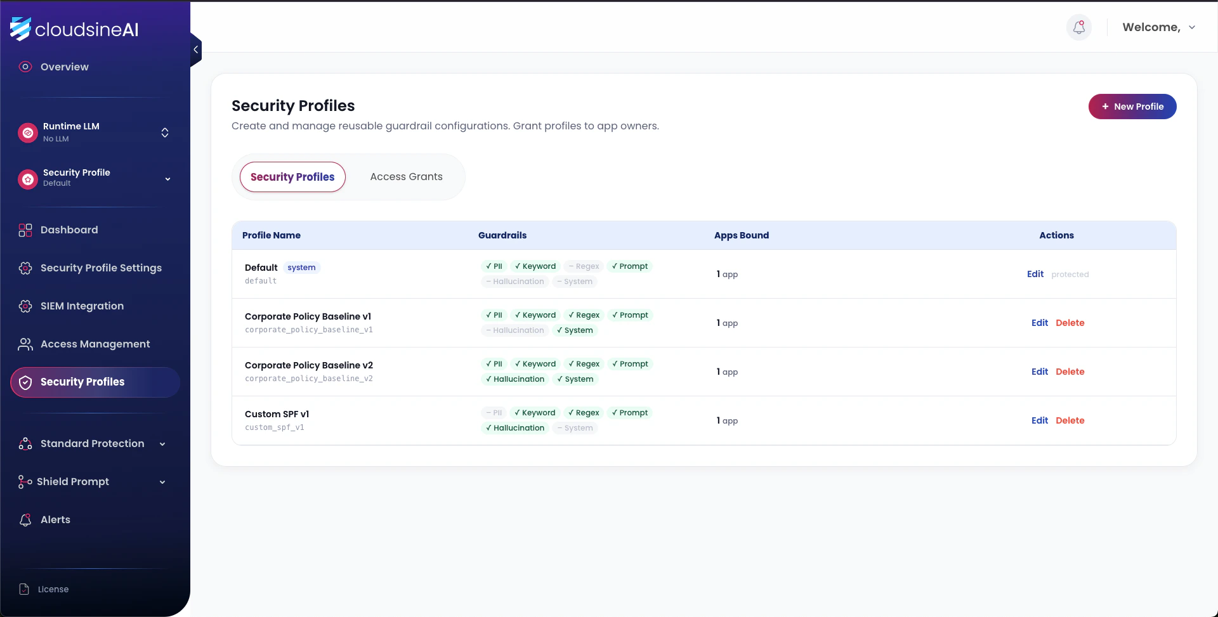Screen dimensions: 1218x617
Task: Click the Overview target icon
Action: 25,67
